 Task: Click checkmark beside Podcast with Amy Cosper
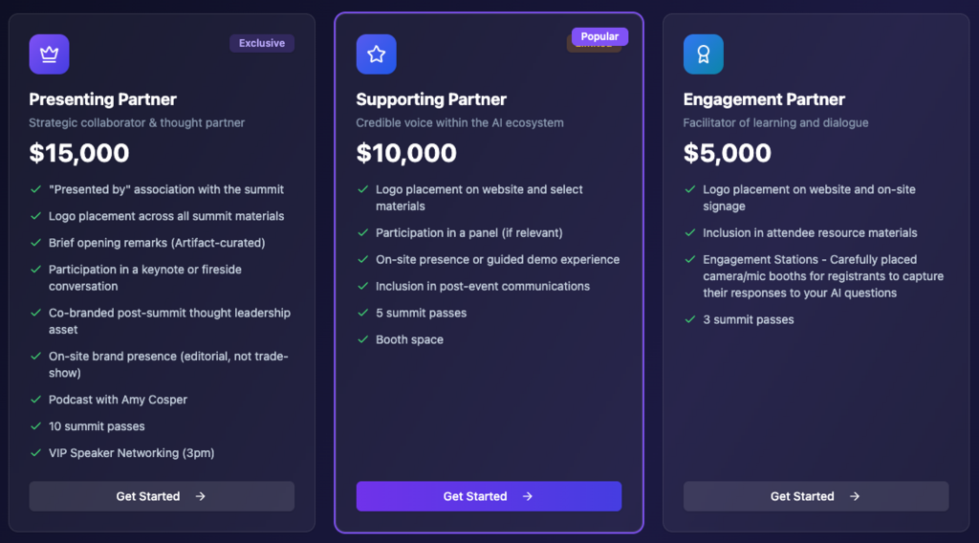(35, 400)
